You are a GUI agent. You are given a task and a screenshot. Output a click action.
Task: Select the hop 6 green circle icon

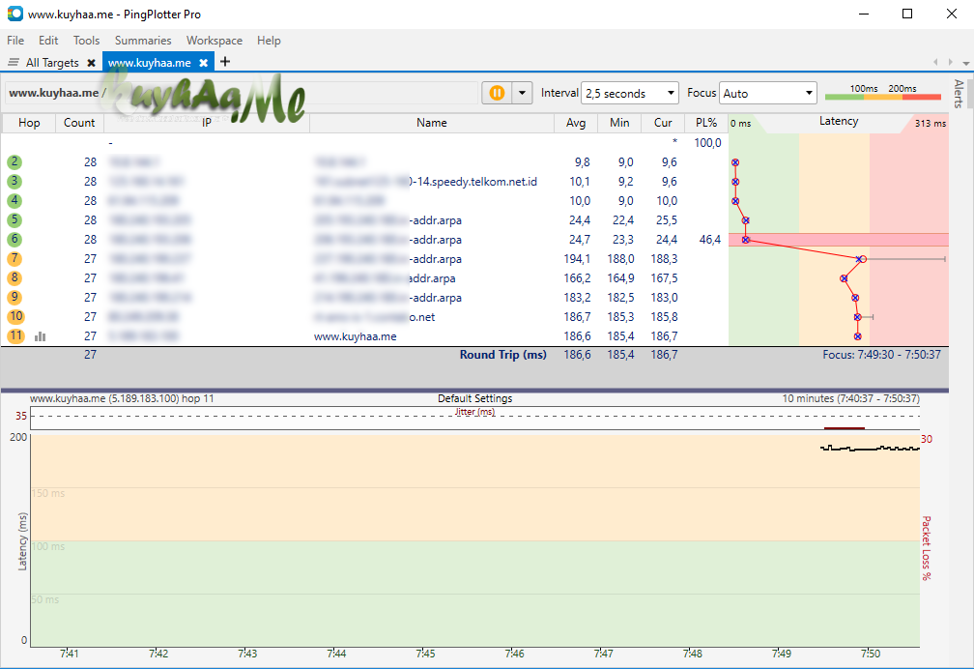14,240
